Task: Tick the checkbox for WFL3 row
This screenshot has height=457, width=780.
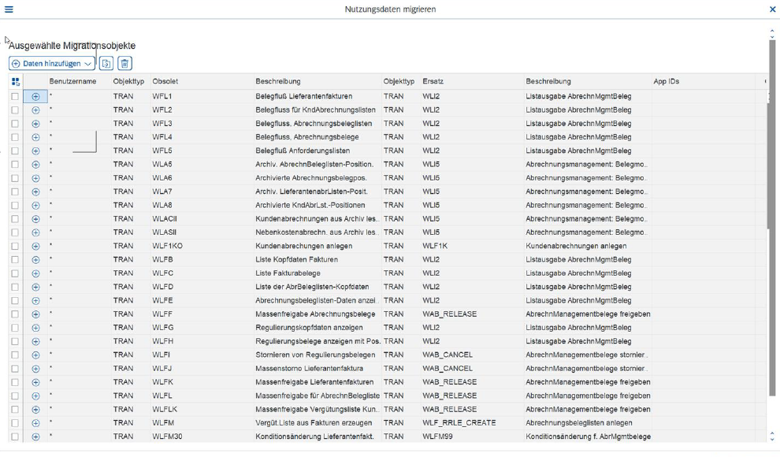Action: (x=15, y=124)
